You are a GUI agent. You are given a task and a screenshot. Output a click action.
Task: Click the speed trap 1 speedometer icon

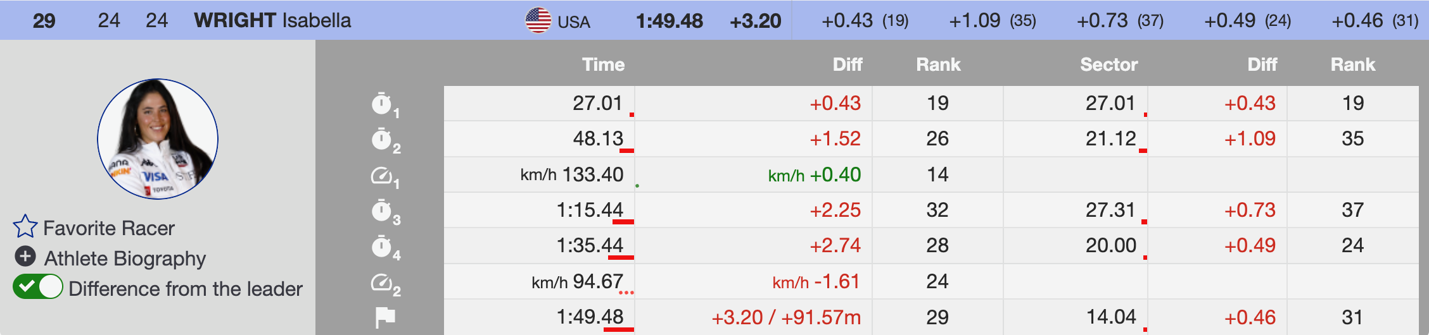point(382,175)
